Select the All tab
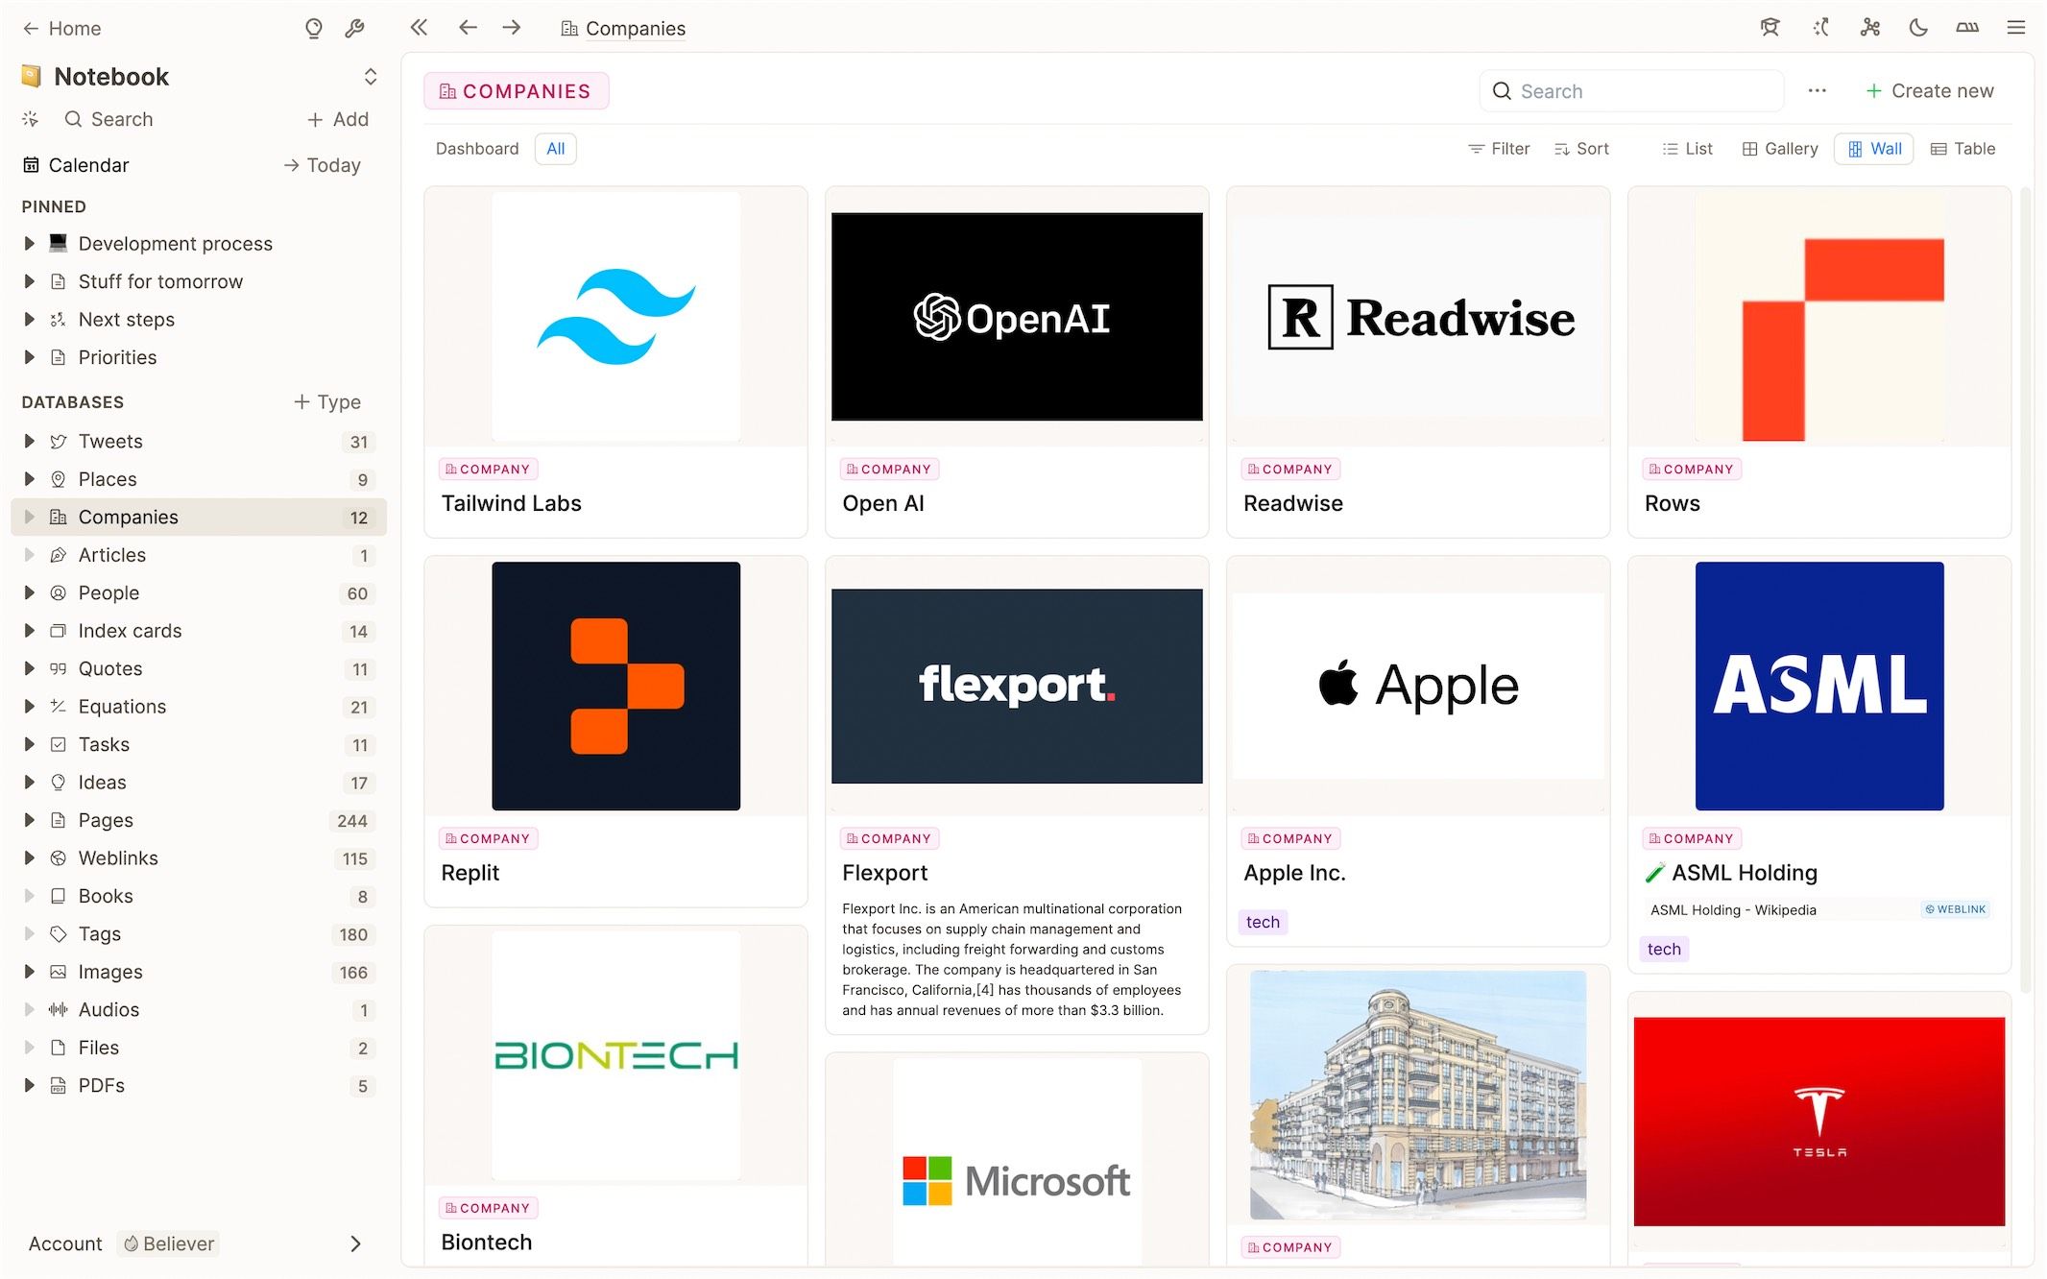The image size is (2047, 1279). coord(555,149)
